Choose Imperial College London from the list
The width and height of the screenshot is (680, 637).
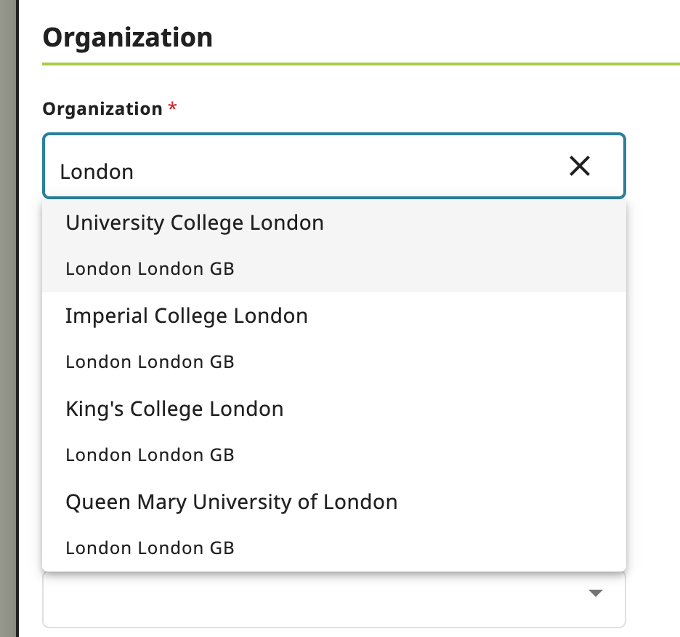[x=187, y=316]
